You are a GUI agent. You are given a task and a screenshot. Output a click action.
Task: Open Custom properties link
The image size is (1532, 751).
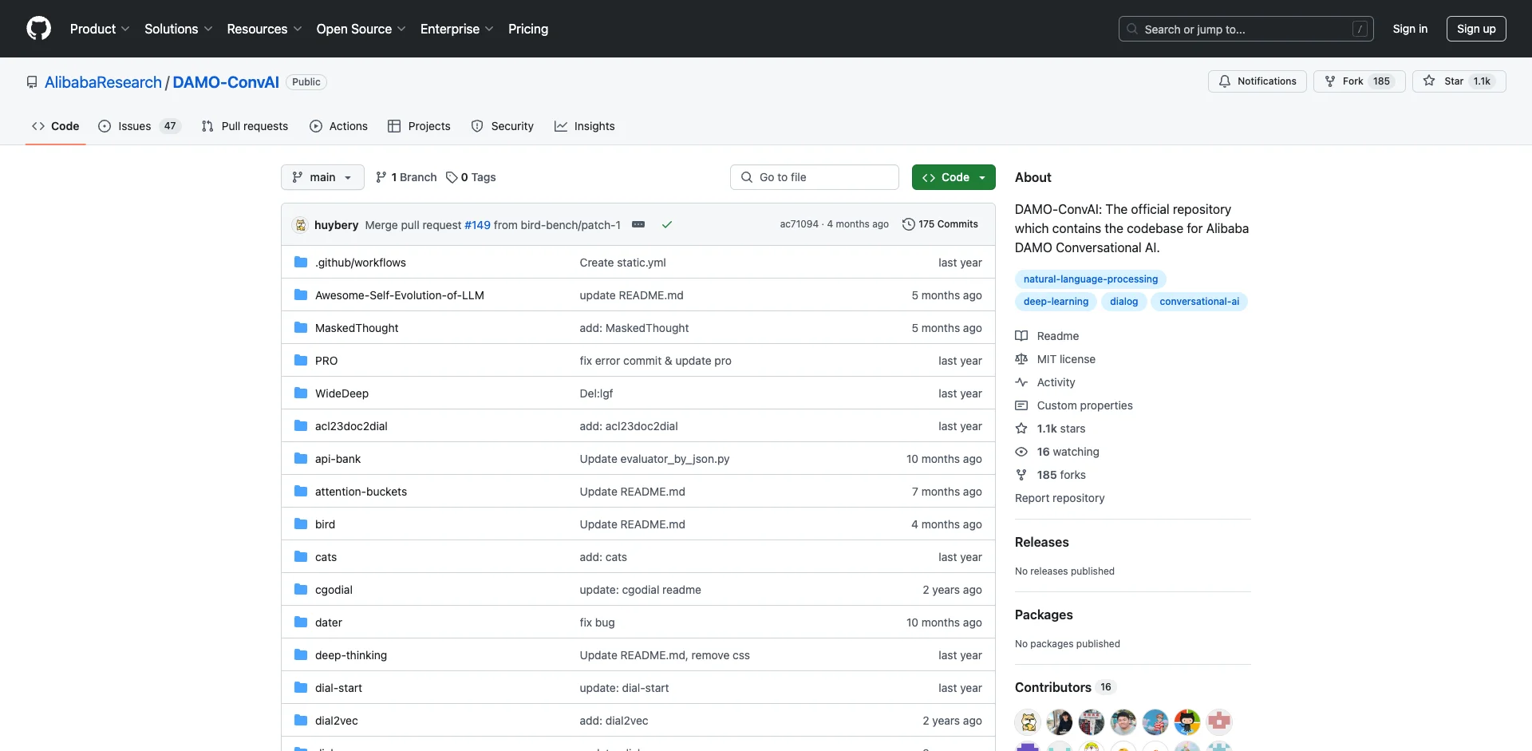click(1075, 405)
